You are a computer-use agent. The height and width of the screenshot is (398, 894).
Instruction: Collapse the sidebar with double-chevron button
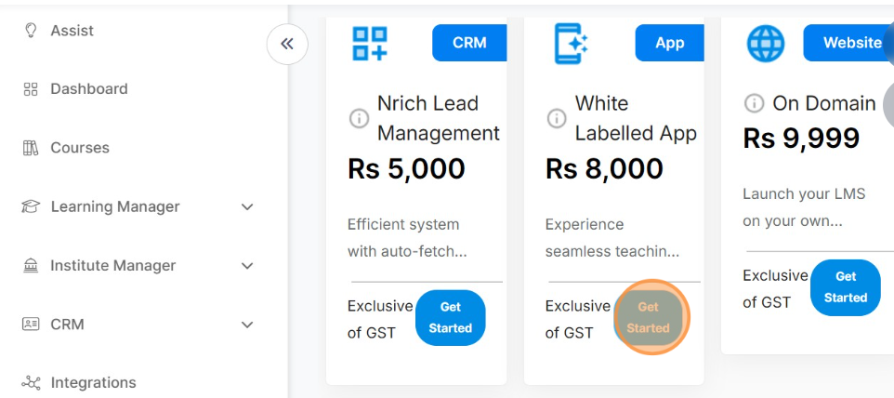click(x=287, y=44)
